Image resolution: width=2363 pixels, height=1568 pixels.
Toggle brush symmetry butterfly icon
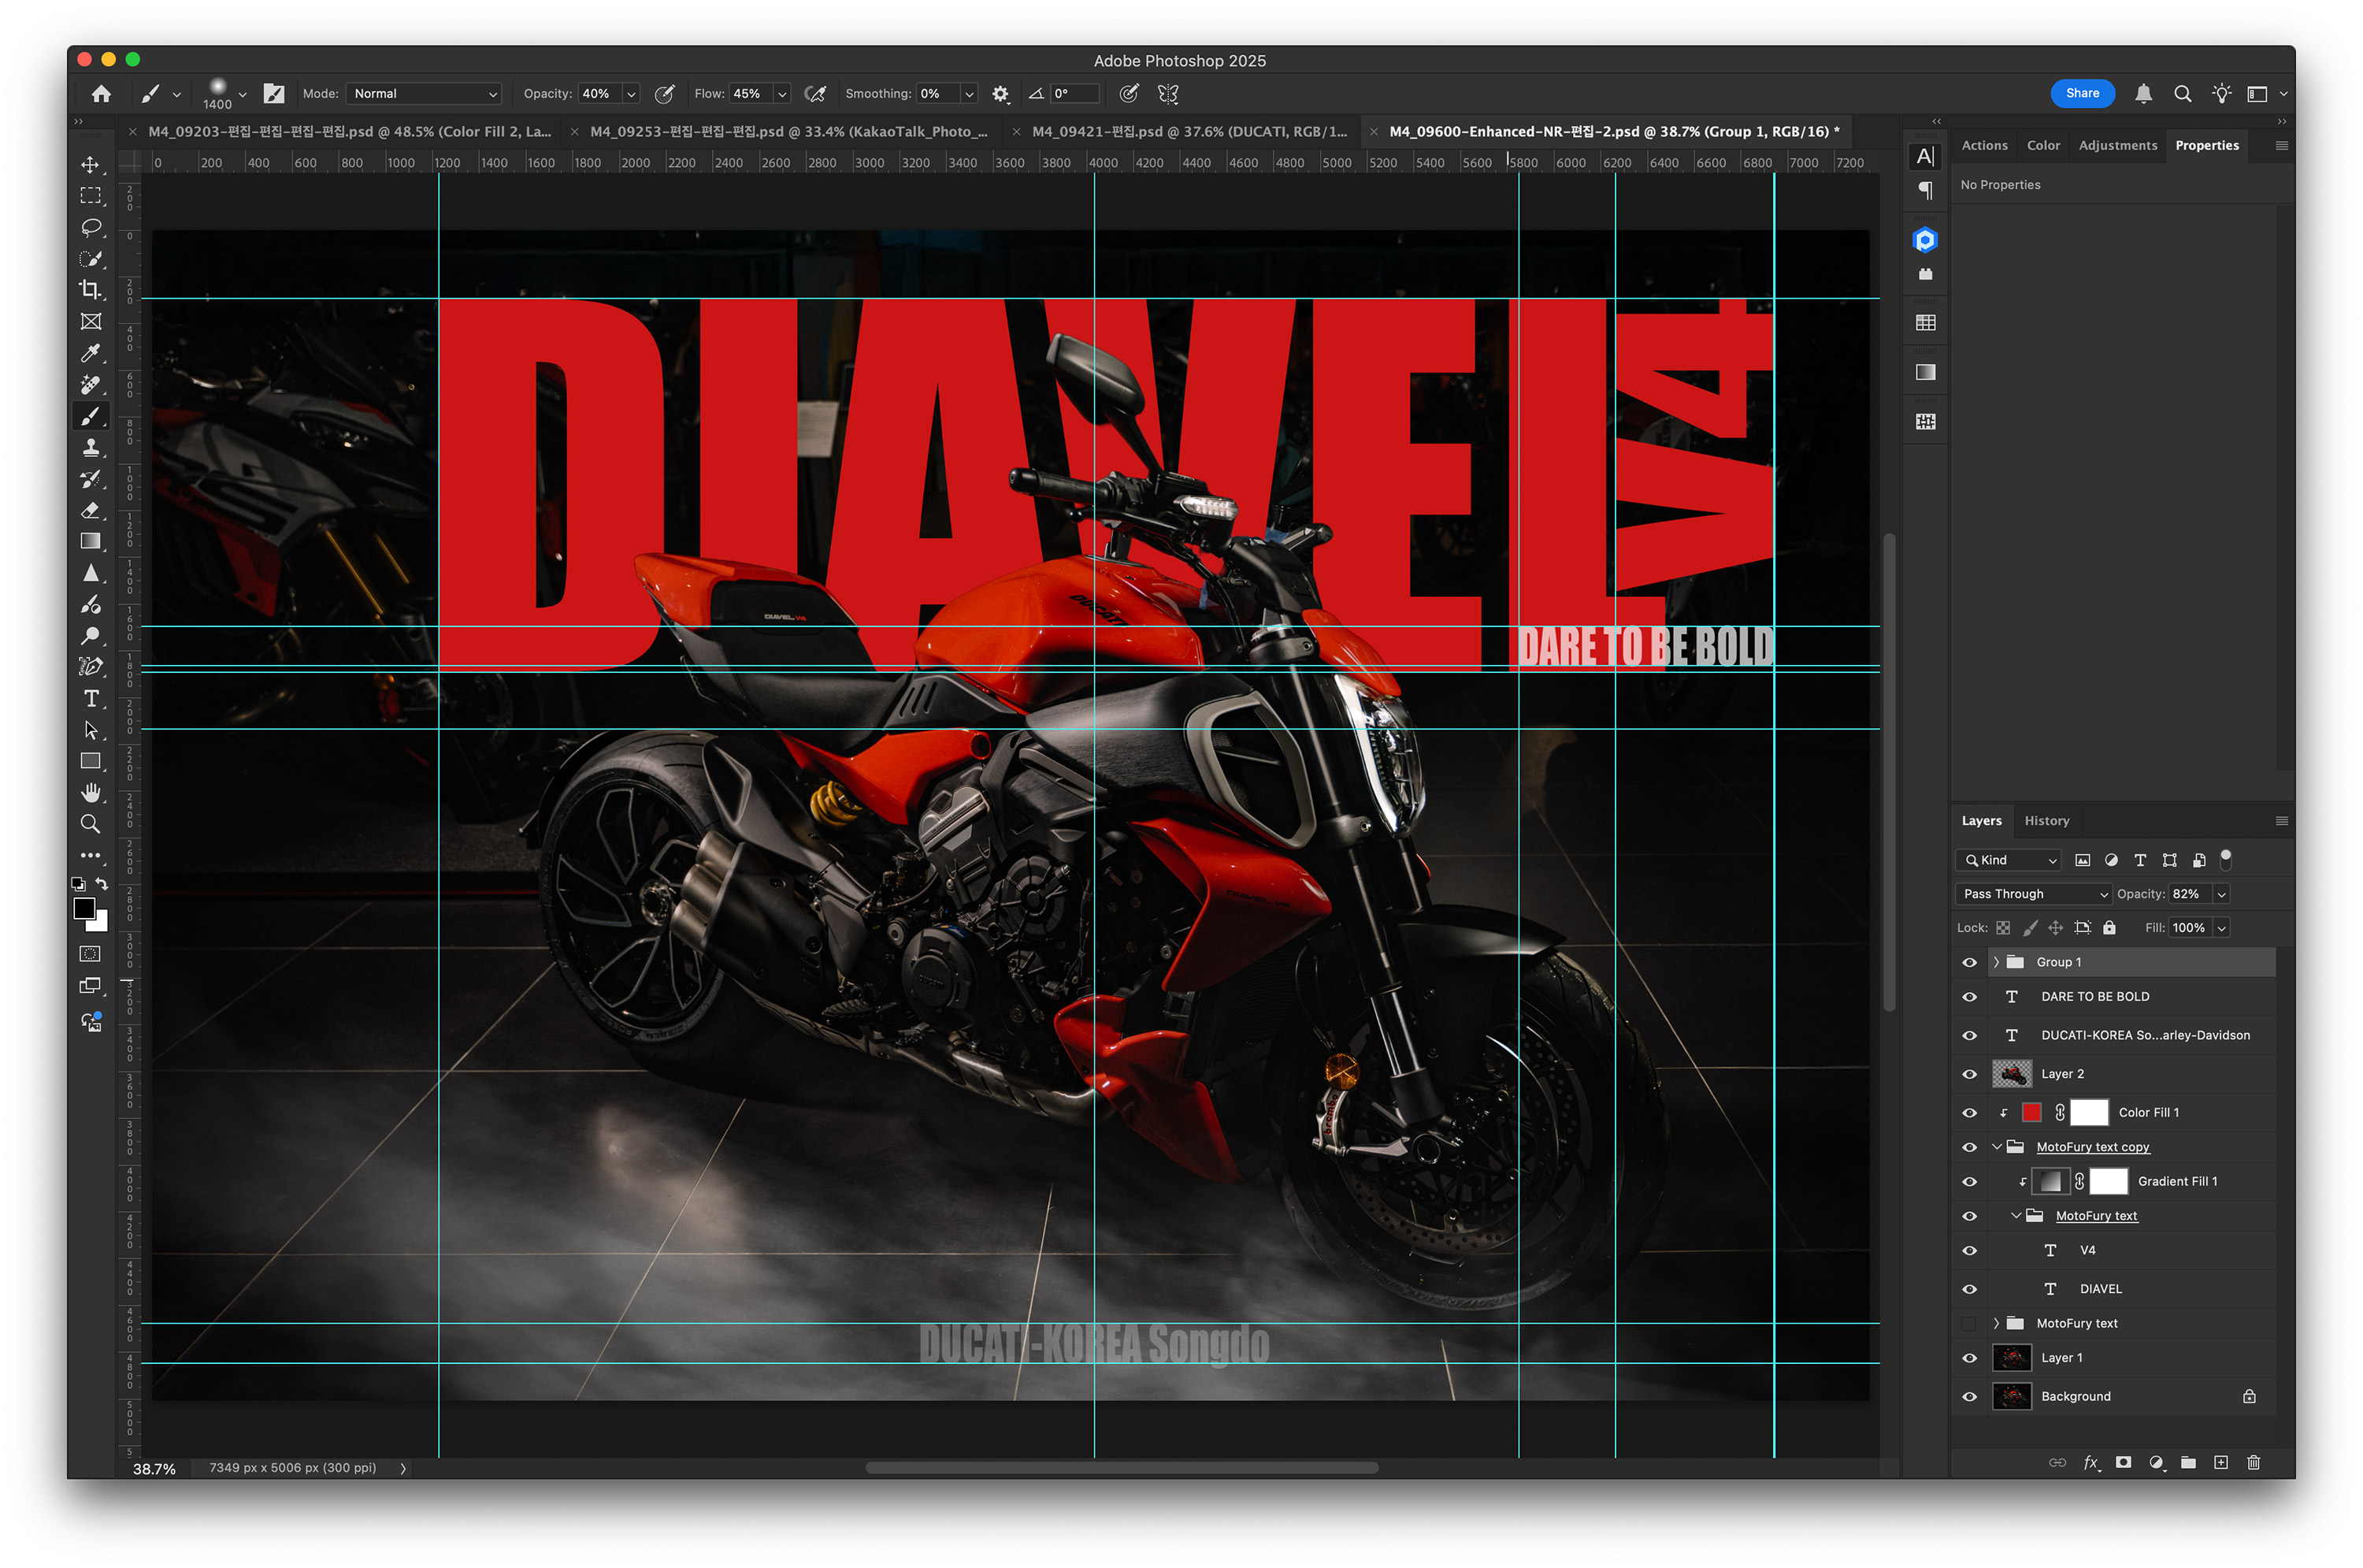(x=1169, y=94)
